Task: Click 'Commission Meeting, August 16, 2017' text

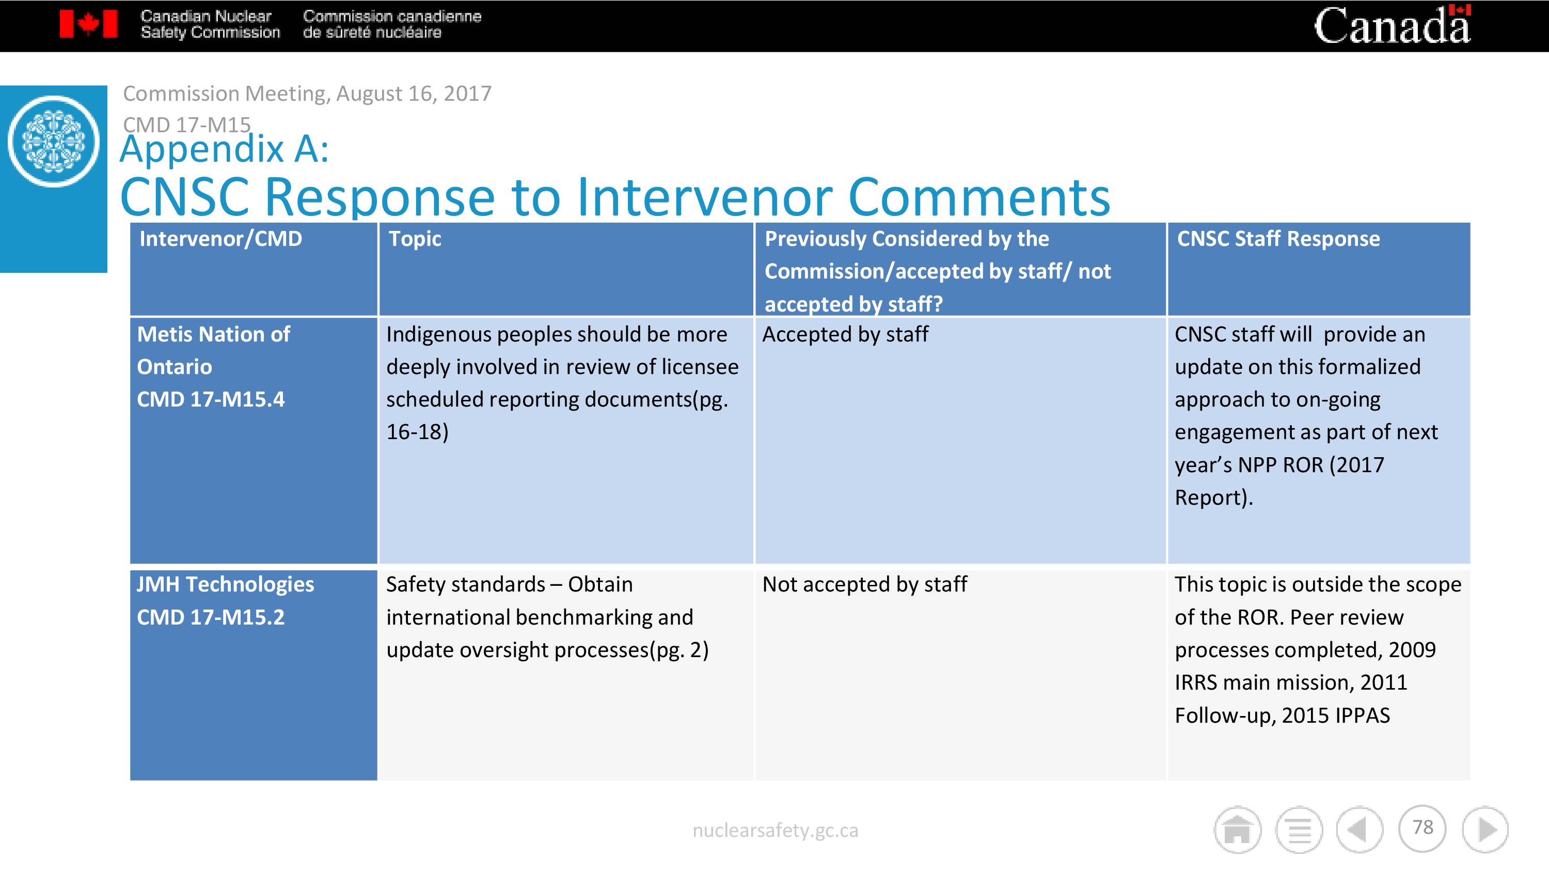Action: click(307, 94)
